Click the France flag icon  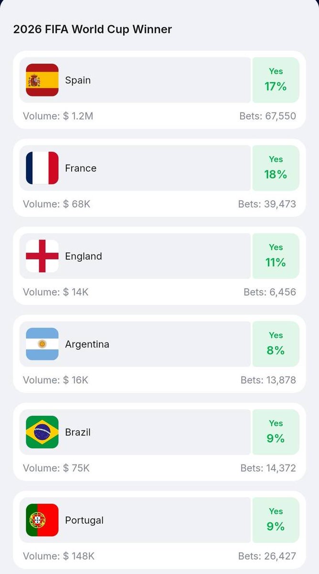42,168
